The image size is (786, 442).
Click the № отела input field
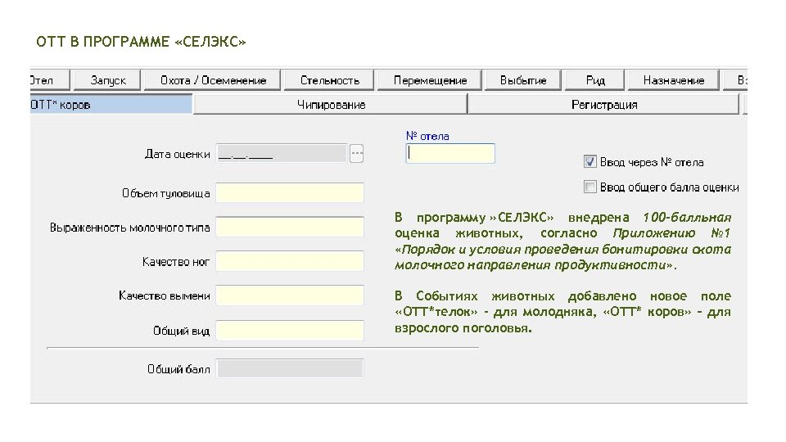pyautogui.click(x=450, y=153)
